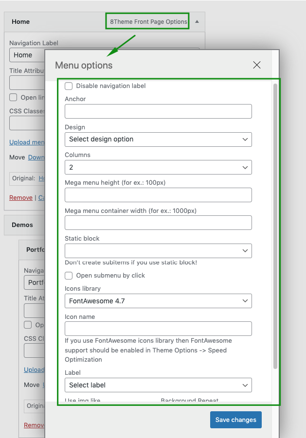Click the Icon name input field
The width and height of the screenshot is (306, 438).
pyautogui.click(x=158, y=329)
